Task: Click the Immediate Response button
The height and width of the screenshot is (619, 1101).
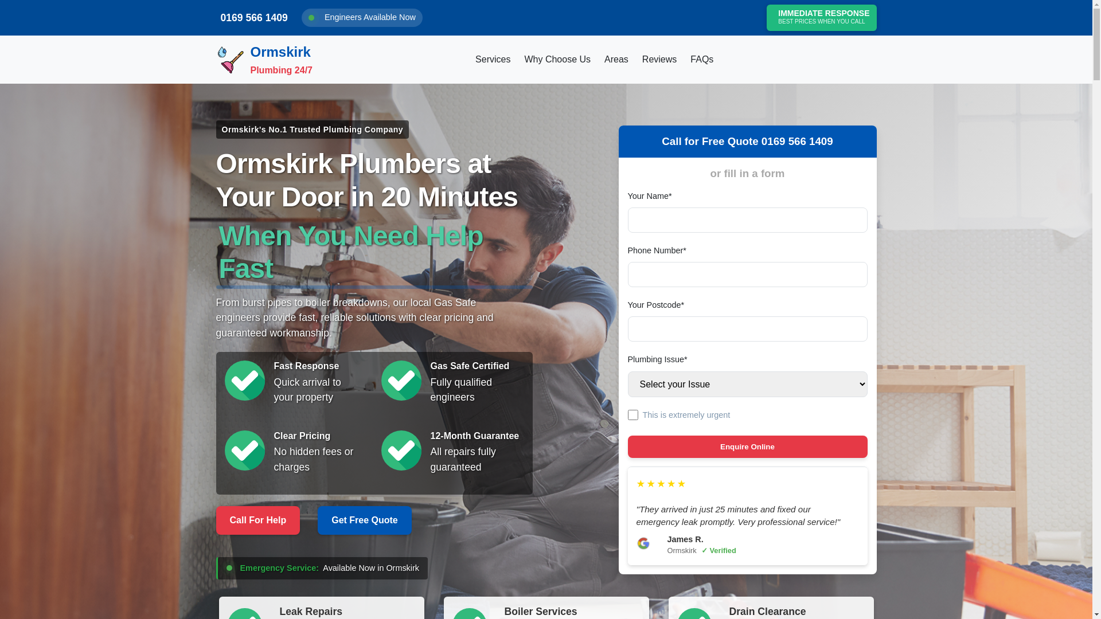Action: click(821, 18)
